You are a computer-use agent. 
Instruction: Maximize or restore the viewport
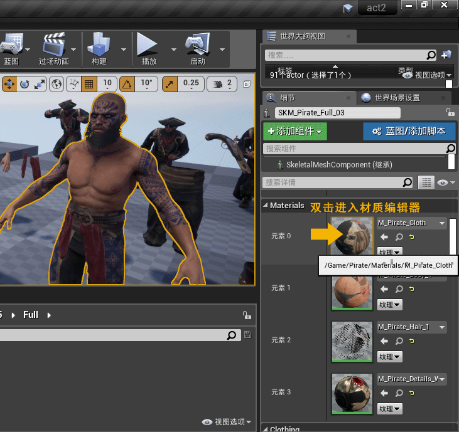(247, 85)
